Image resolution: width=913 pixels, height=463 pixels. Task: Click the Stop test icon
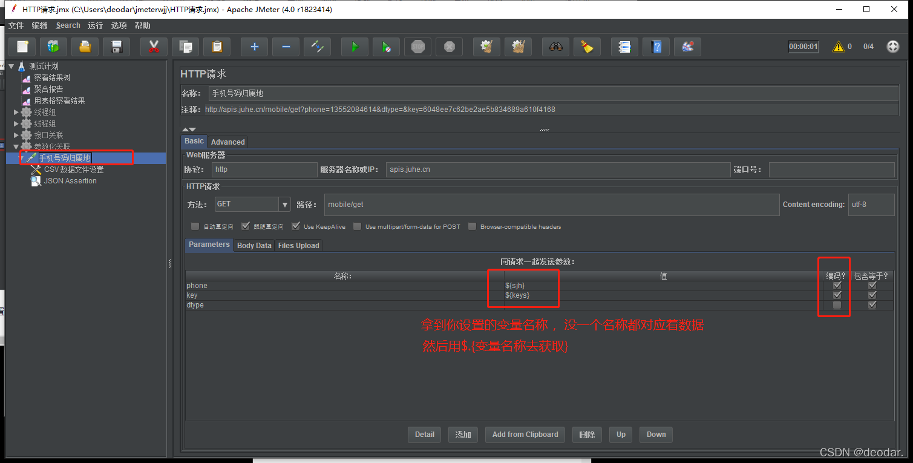pos(417,47)
